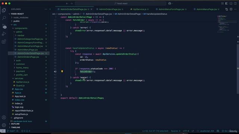Open reportWebVitals.js file
The image size is (239, 134).
[24, 111]
